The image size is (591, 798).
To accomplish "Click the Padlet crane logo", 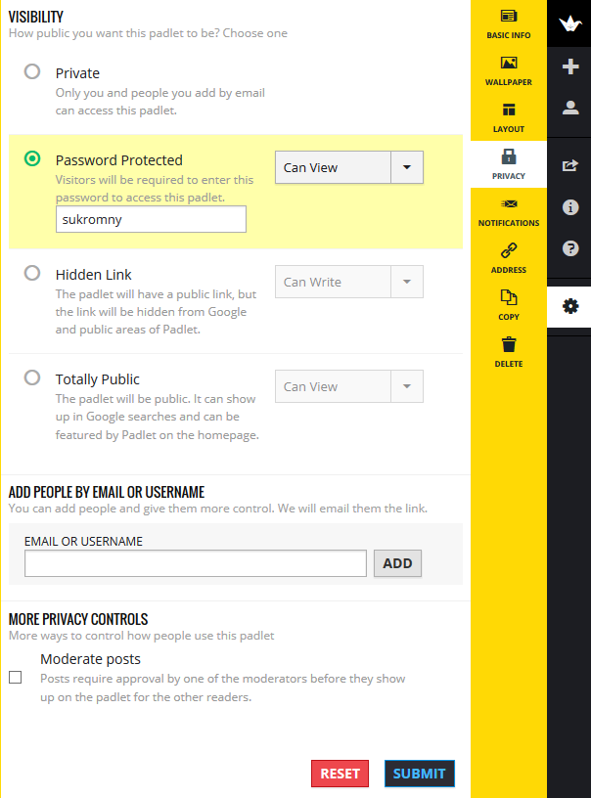I will tap(569, 23).
